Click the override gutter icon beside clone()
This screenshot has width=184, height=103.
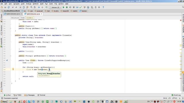pos(7,60)
